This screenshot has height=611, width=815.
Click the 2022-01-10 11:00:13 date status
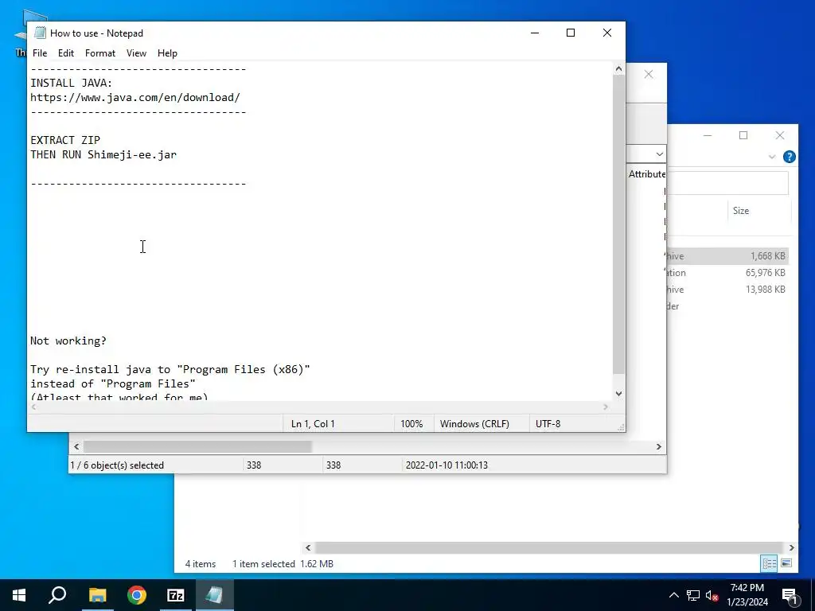coord(446,465)
